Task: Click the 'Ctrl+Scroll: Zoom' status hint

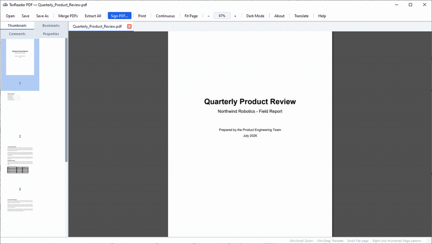Action: (x=301, y=241)
